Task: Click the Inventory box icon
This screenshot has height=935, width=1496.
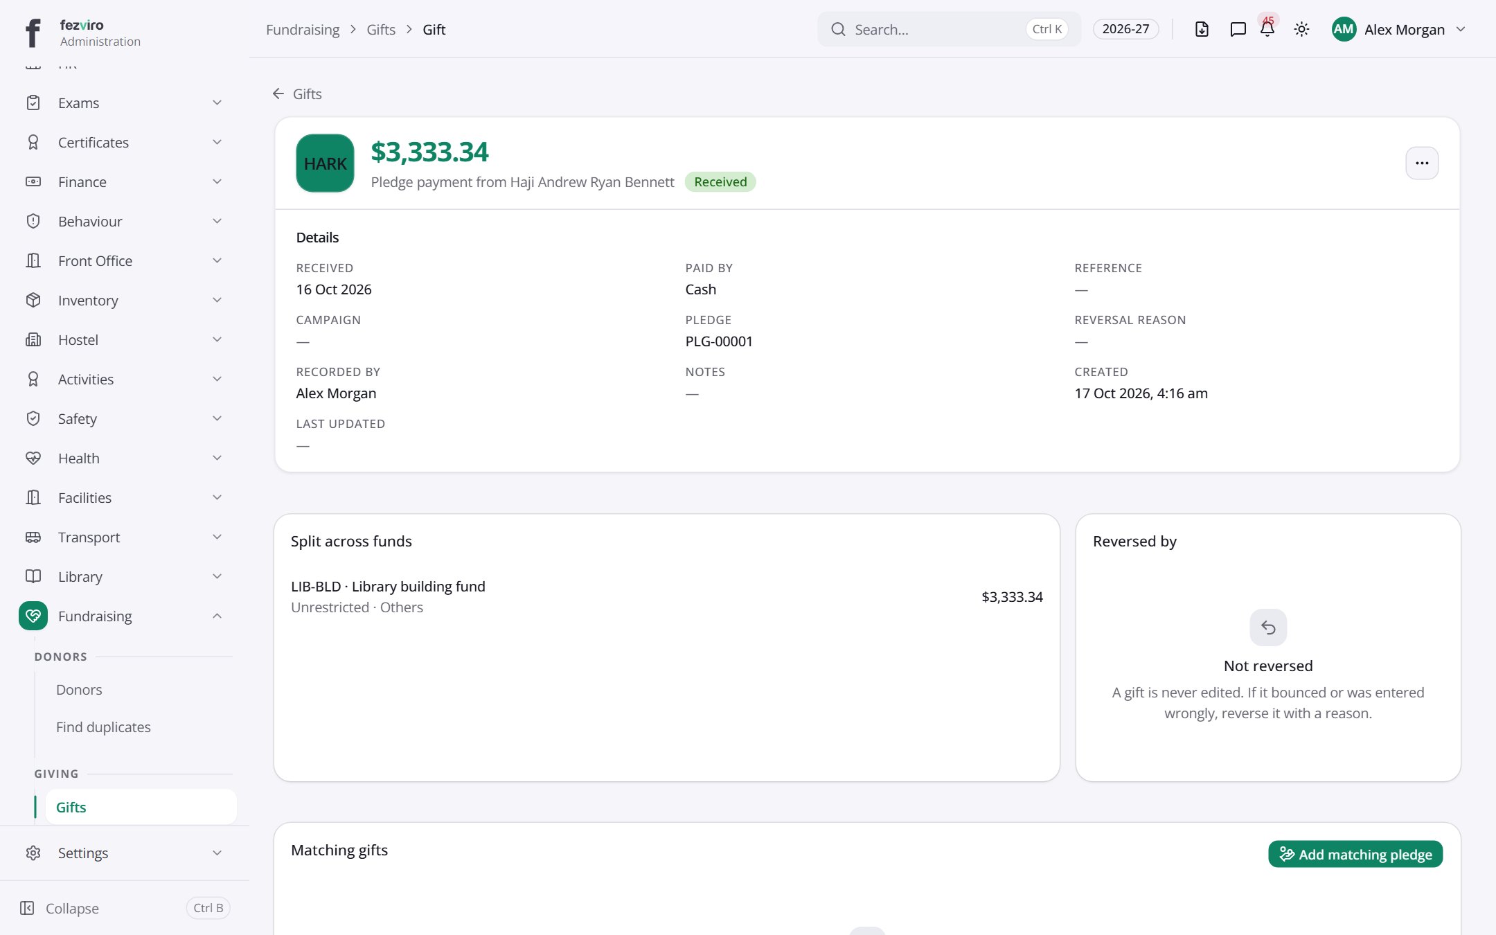Action: [x=33, y=301]
